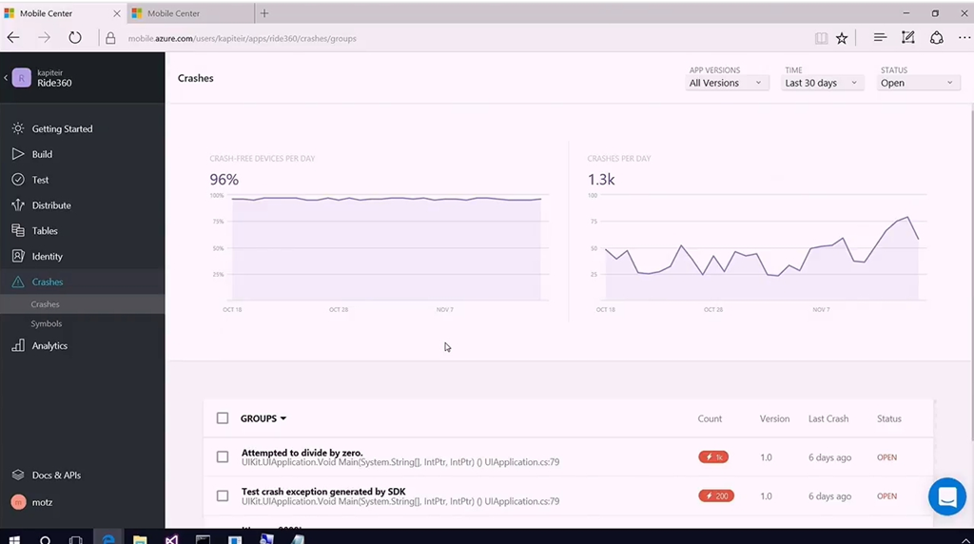Screen dimensions: 974x544
Task: Open Docs & APIs link
Action: (x=56, y=476)
